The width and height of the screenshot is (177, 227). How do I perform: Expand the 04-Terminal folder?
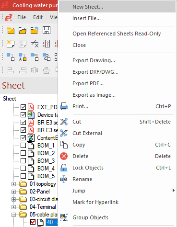coord(13,207)
